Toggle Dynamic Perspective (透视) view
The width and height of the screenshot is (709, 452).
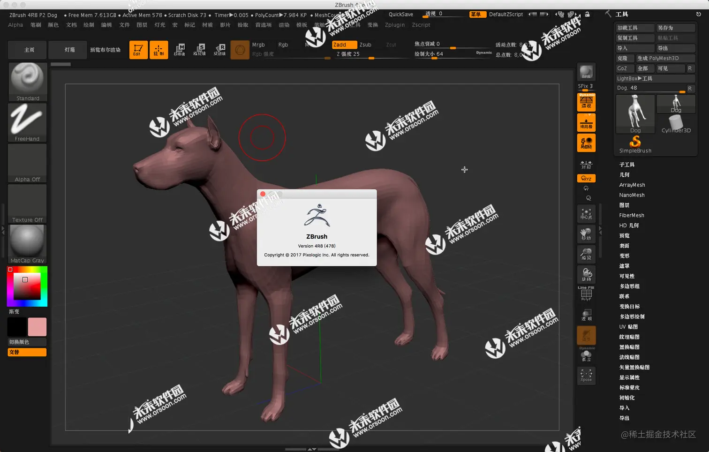coord(586,102)
